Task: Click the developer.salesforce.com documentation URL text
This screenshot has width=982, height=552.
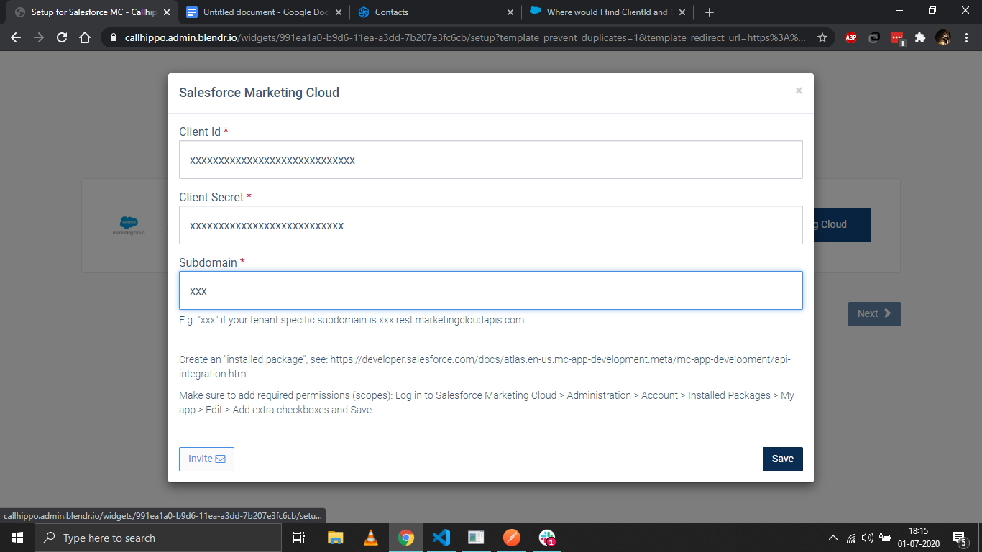Action: click(485, 367)
